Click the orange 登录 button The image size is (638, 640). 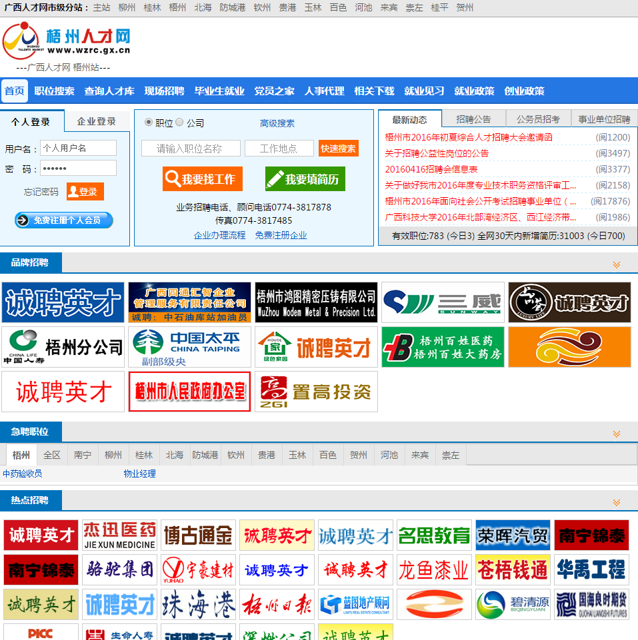(x=85, y=191)
